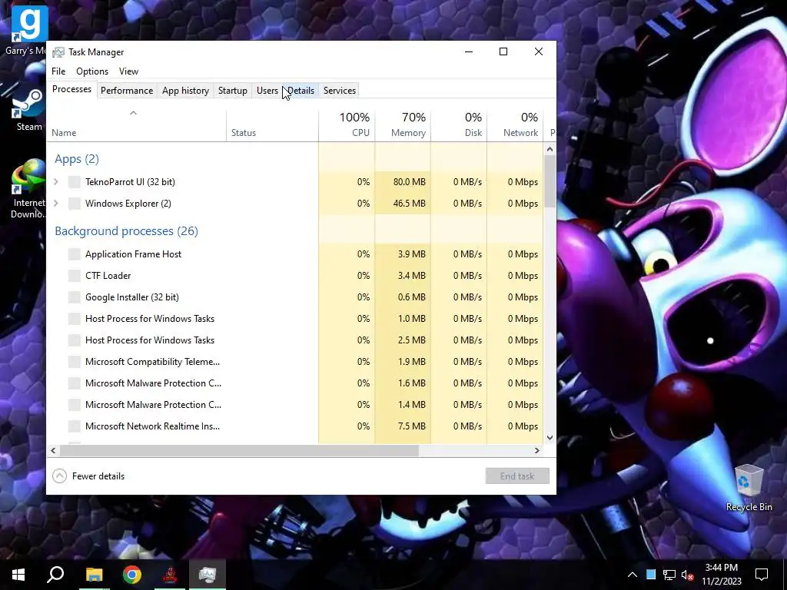Click the Task Manager title bar icon

click(x=58, y=52)
